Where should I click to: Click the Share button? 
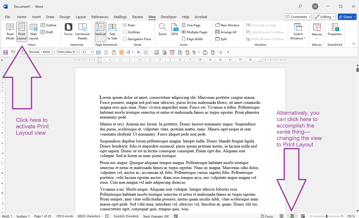(x=347, y=17)
